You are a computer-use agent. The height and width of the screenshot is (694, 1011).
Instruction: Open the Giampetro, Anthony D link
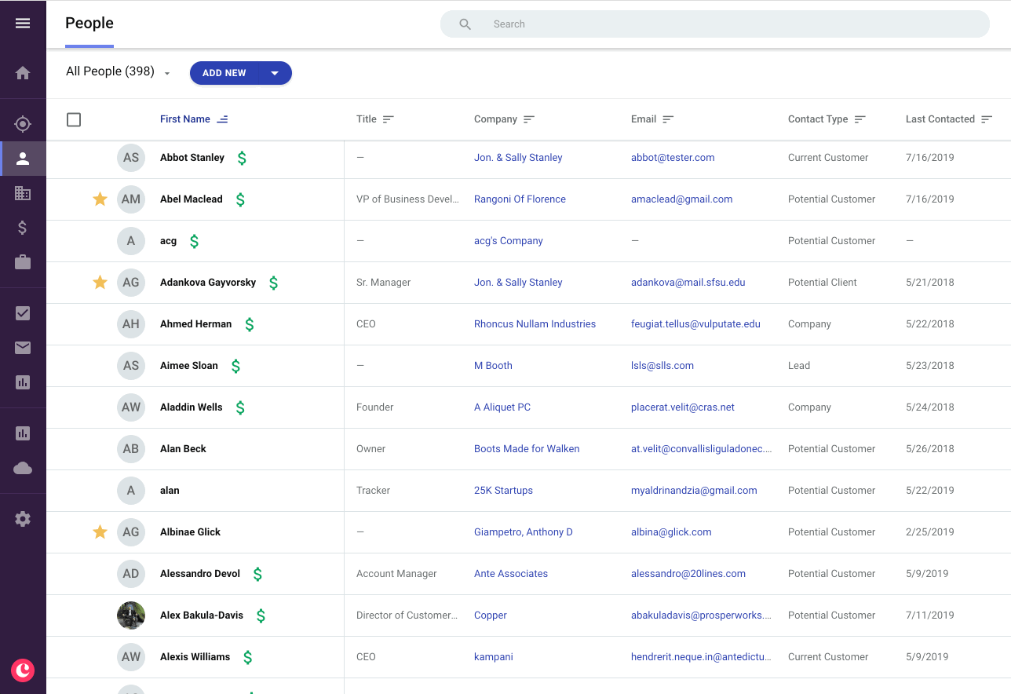pyautogui.click(x=524, y=532)
